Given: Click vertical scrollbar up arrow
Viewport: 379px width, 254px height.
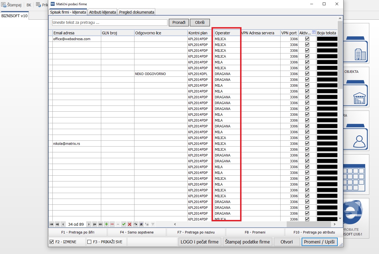Looking at the screenshot, I should click(x=340, y=18).
